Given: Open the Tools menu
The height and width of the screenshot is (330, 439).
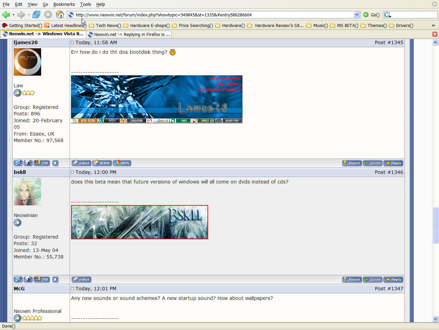Looking at the screenshot, I should 85,4.
